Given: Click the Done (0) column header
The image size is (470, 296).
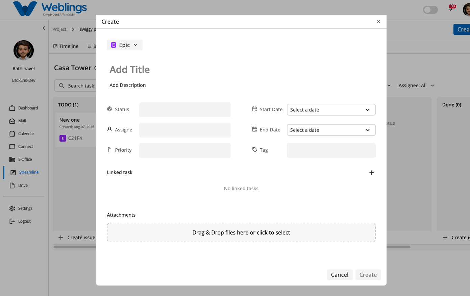Looking at the screenshot, I should pyautogui.click(x=452, y=105).
